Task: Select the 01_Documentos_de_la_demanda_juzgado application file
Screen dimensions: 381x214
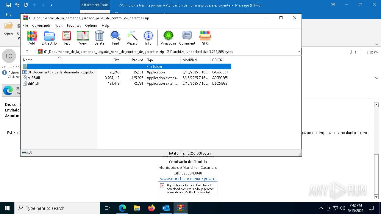Action: (x=126, y=72)
